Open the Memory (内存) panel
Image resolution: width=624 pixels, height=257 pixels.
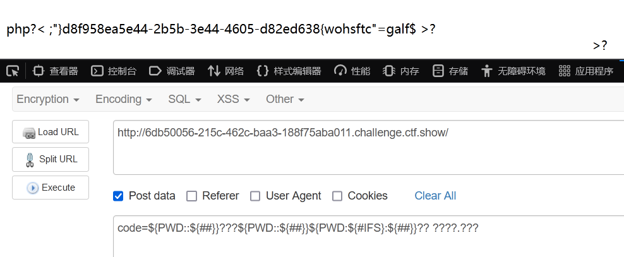coord(401,71)
